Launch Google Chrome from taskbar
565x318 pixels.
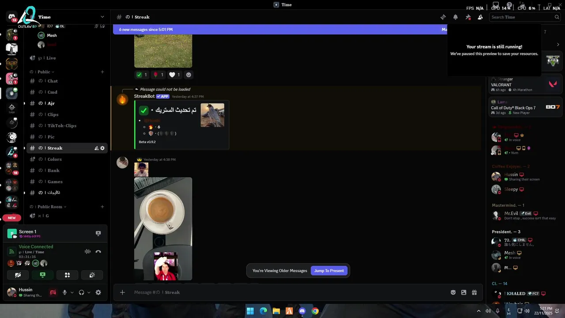(x=315, y=311)
